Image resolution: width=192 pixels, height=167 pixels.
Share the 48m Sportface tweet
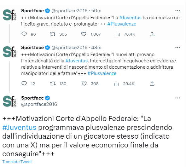pyautogui.click(x=152, y=83)
